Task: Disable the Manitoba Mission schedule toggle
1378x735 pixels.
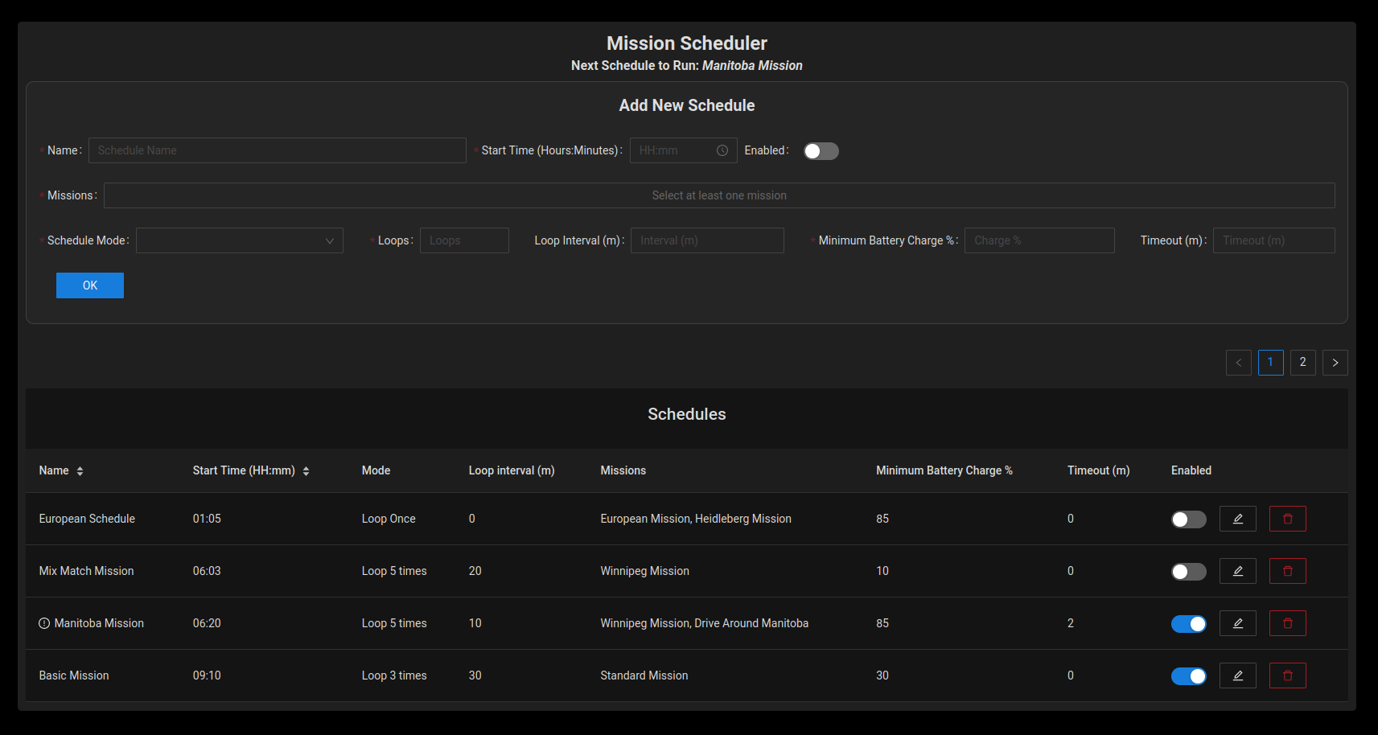Action: [1188, 624]
